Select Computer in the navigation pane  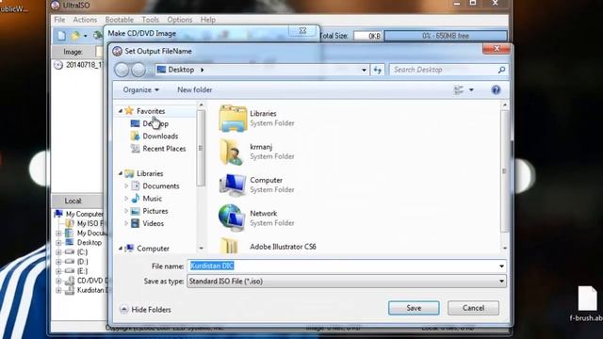point(153,249)
